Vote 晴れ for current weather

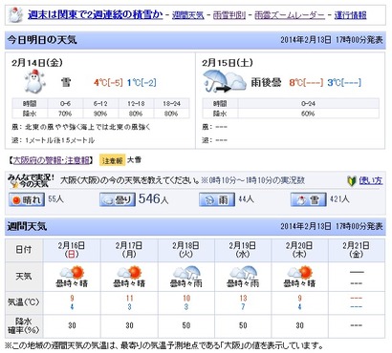click(x=27, y=199)
